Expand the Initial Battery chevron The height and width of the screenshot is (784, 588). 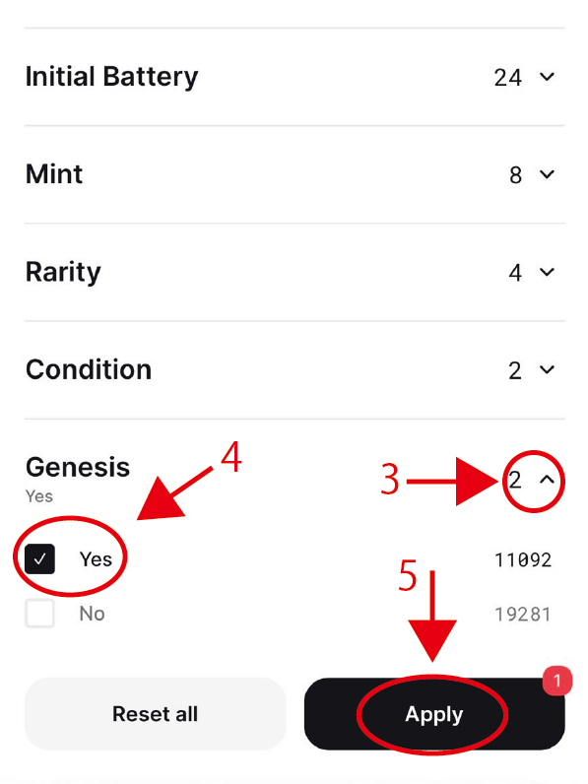(547, 77)
